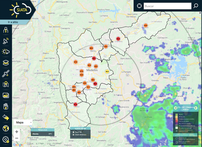
Task: Click the magnifier search icon
Action: tap(196, 6)
